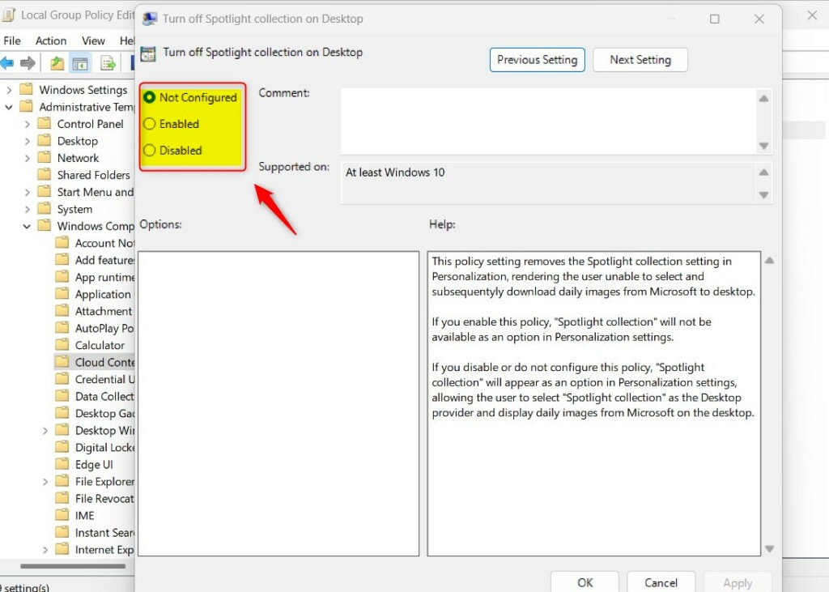Select the Enabled radio button

pyautogui.click(x=149, y=124)
